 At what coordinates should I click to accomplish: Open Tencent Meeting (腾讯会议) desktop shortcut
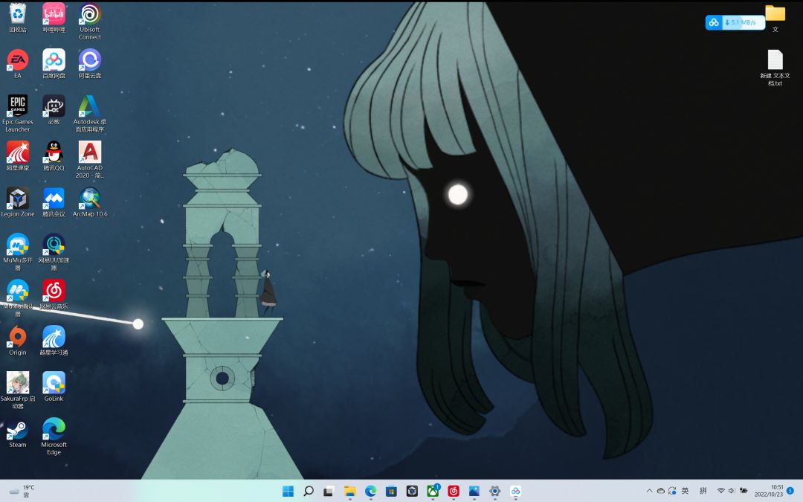54,202
